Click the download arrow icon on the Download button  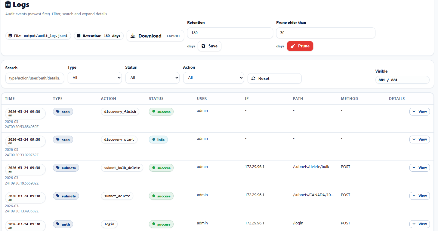click(x=133, y=36)
